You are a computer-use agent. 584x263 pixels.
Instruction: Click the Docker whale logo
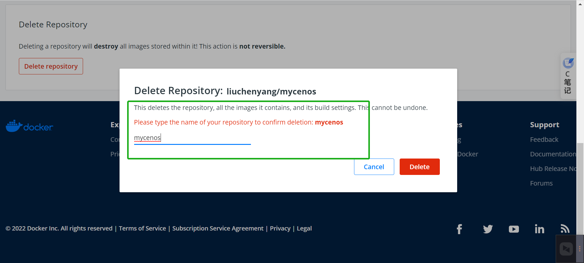(x=29, y=126)
